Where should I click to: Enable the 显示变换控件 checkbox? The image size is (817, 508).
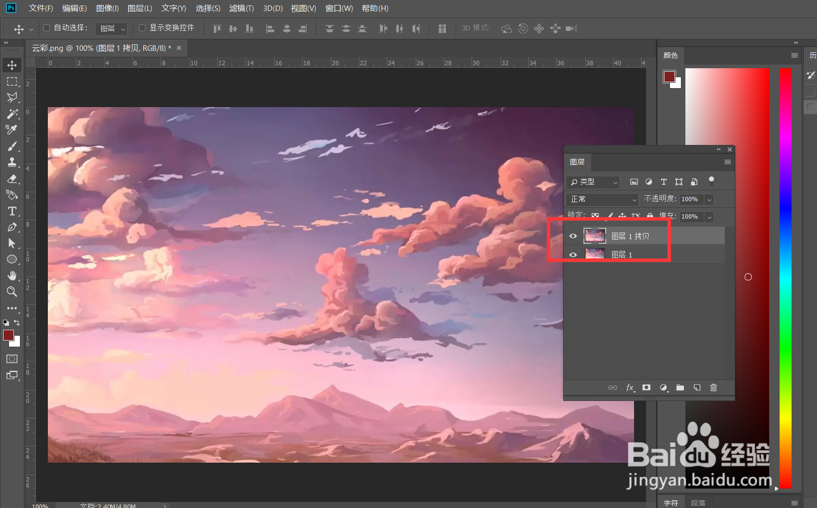(142, 28)
